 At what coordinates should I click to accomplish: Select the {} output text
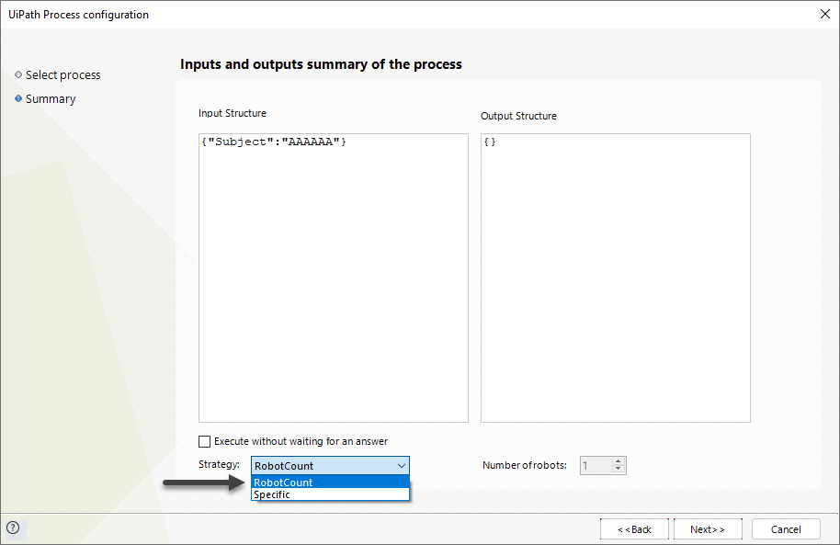[x=490, y=142]
